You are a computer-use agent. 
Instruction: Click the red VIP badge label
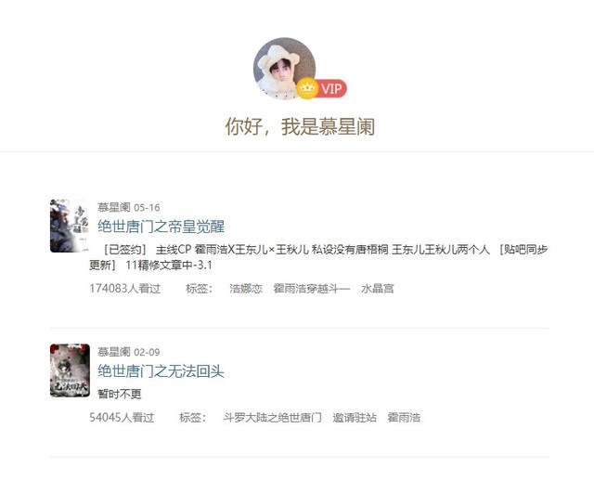tap(332, 88)
